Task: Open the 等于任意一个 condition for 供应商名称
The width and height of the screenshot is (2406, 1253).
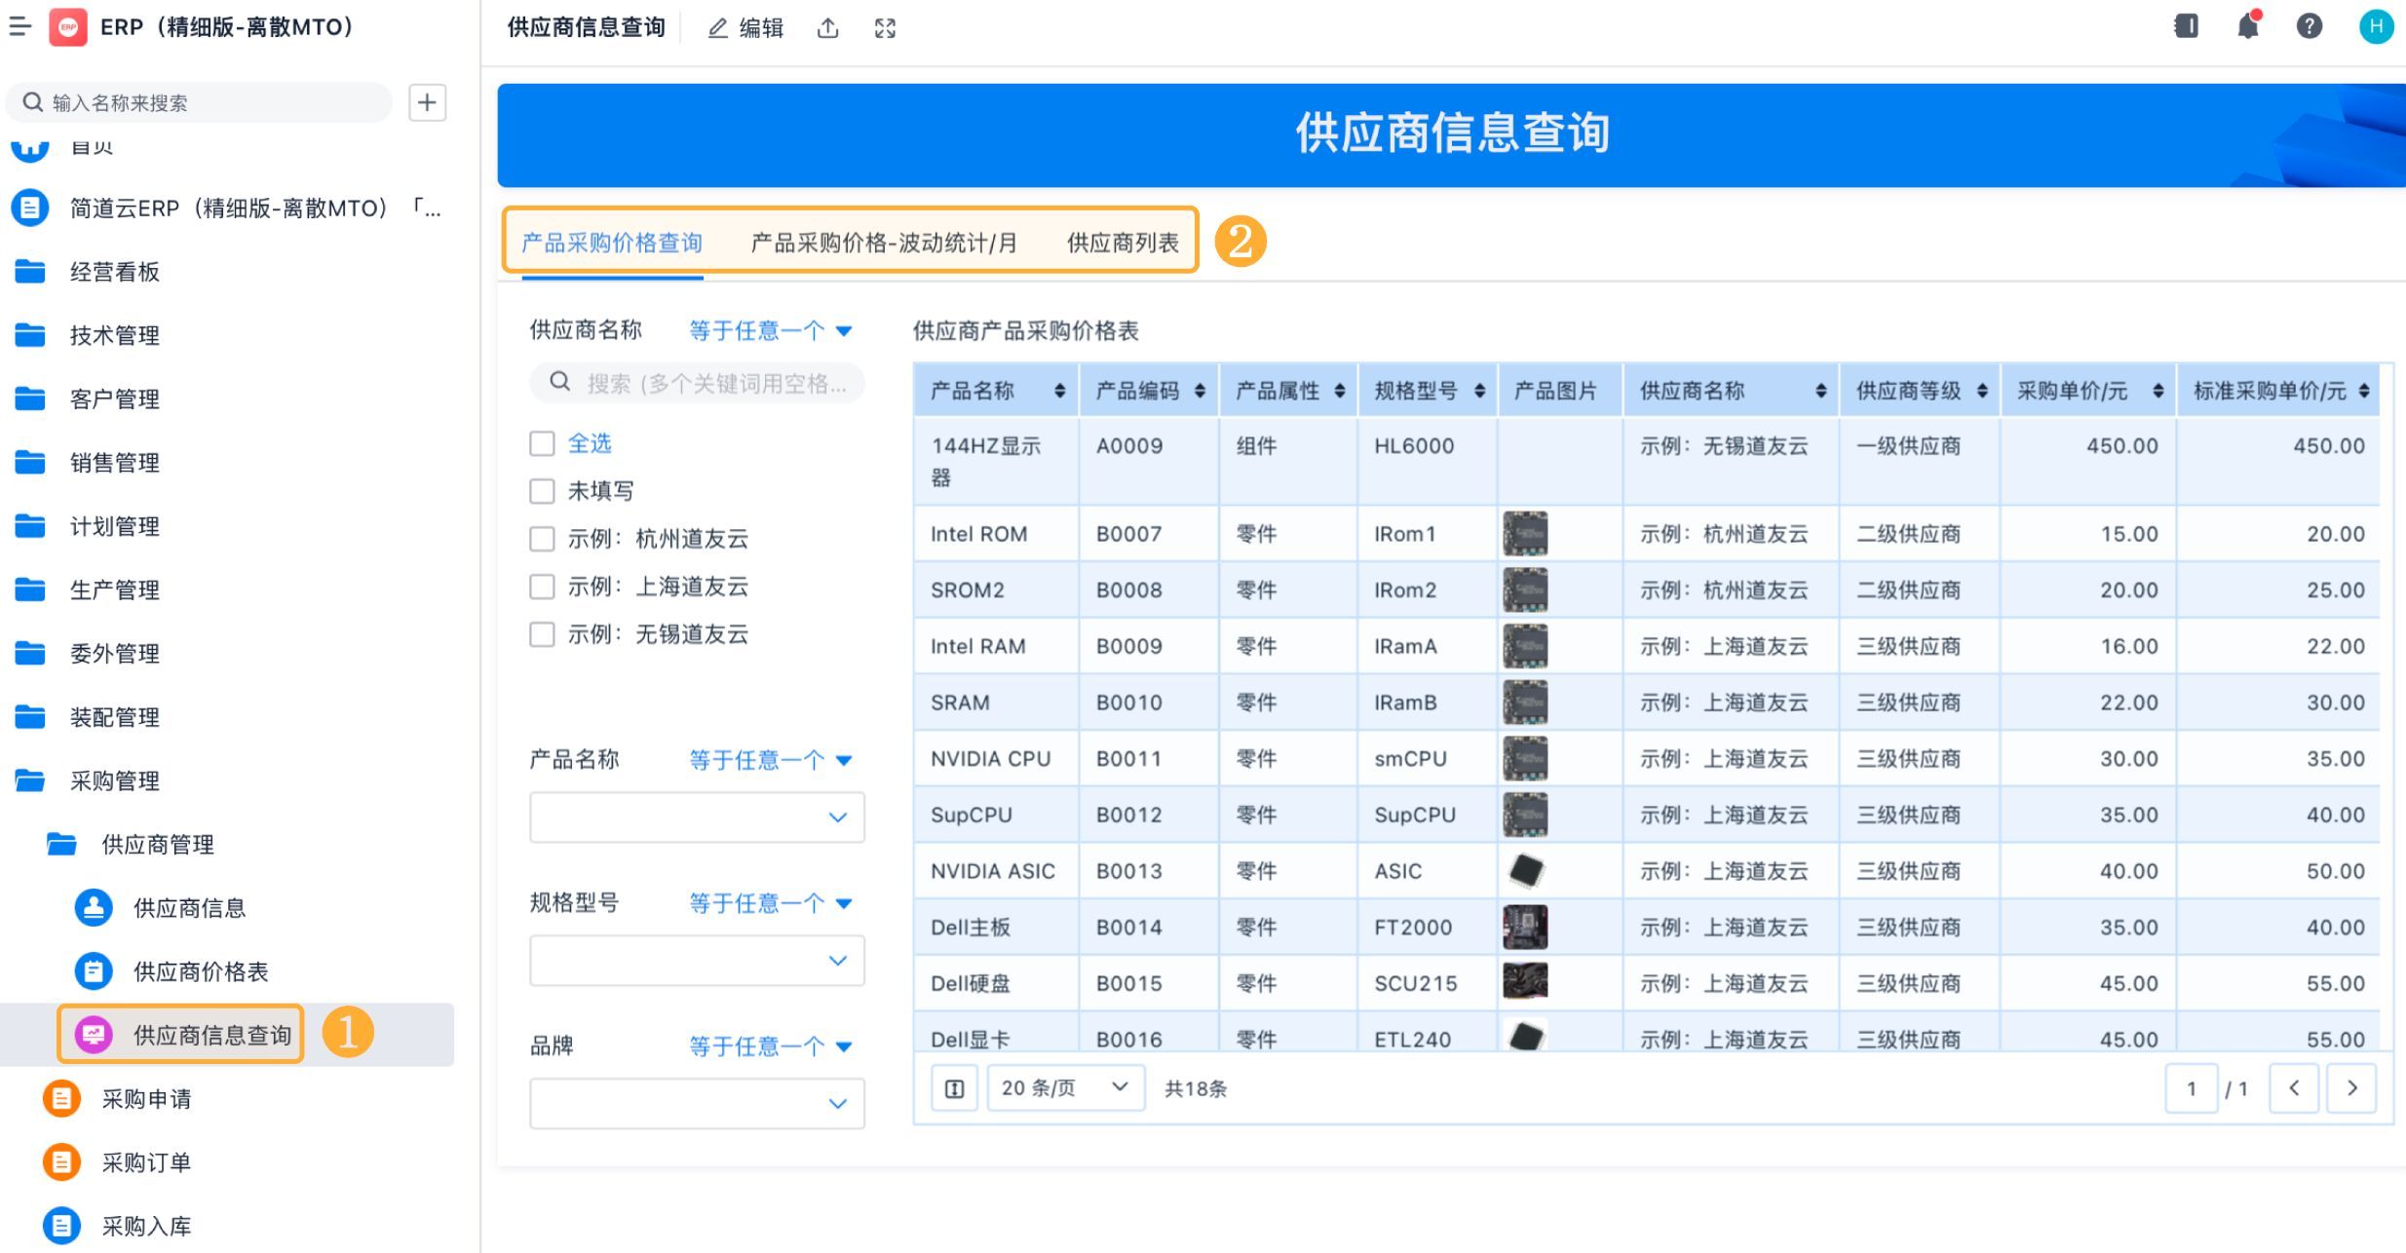Action: pos(770,331)
